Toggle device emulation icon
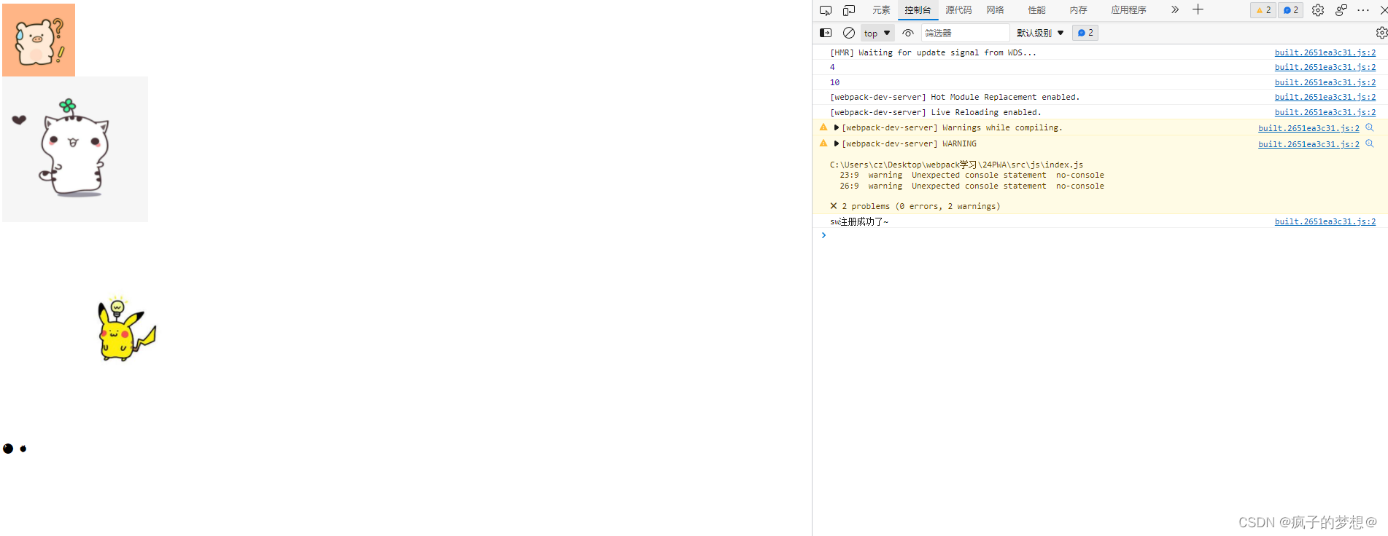1388x536 pixels. coord(849,10)
